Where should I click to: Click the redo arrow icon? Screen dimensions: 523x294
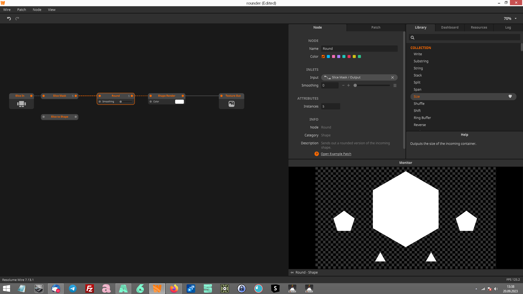click(17, 19)
